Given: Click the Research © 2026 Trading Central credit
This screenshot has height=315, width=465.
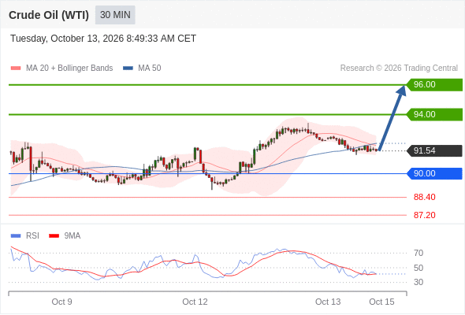Looking at the screenshot, I should pyautogui.click(x=399, y=69).
